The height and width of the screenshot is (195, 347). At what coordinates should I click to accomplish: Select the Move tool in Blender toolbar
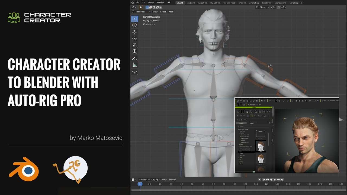tap(134, 32)
